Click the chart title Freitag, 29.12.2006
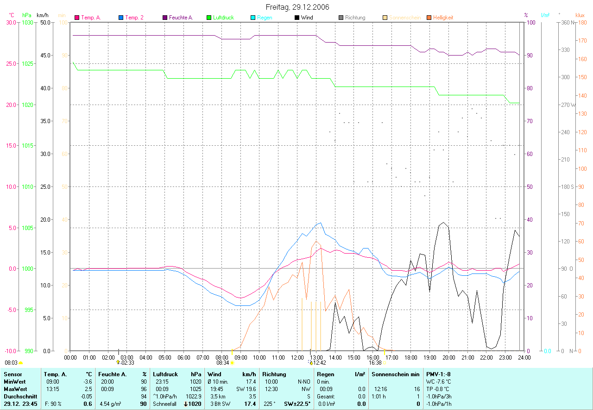 296,7
